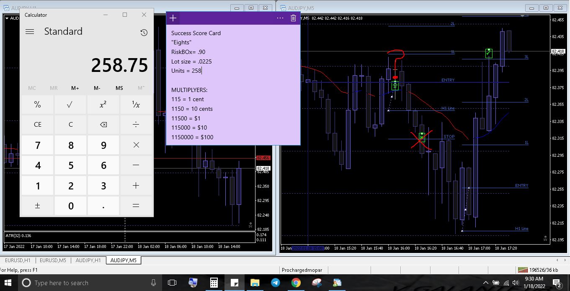Restore the AUDJPY,M5 chart window button
Viewport: 570px width, 291px height.
(x=546, y=8)
